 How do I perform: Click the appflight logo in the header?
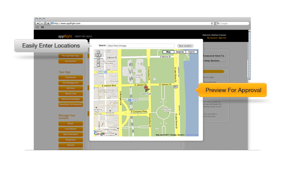click(65, 36)
